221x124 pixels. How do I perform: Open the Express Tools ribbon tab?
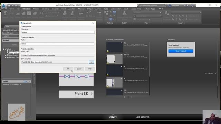coord(136,9)
